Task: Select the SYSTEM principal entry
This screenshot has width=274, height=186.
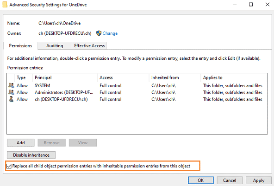Action: 43,85
